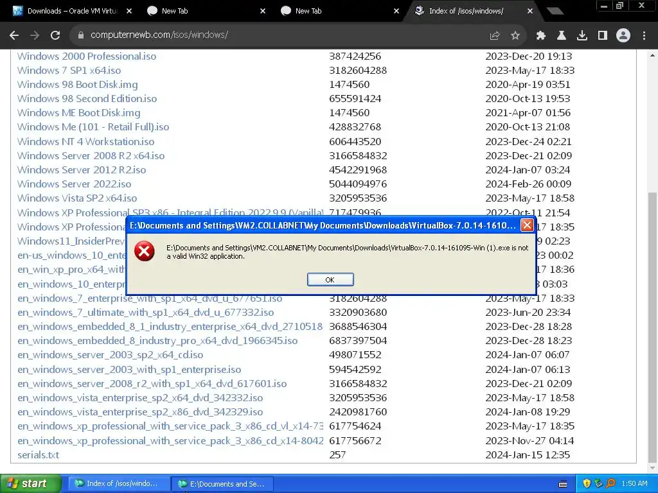The height and width of the screenshot is (493, 658).
Task: Open Windows 7 SP1 x64.iso link
Action: click(69, 71)
